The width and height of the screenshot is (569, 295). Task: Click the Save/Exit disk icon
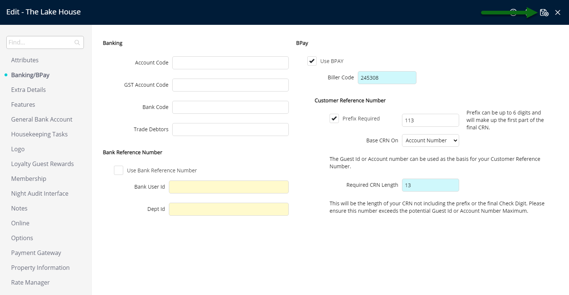coord(544,13)
